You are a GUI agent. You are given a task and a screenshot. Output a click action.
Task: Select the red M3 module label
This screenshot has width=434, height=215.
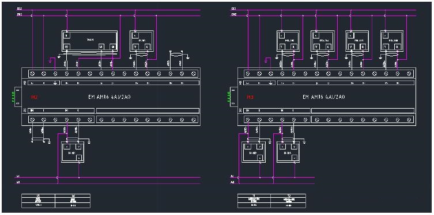pyautogui.click(x=250, y=97)
